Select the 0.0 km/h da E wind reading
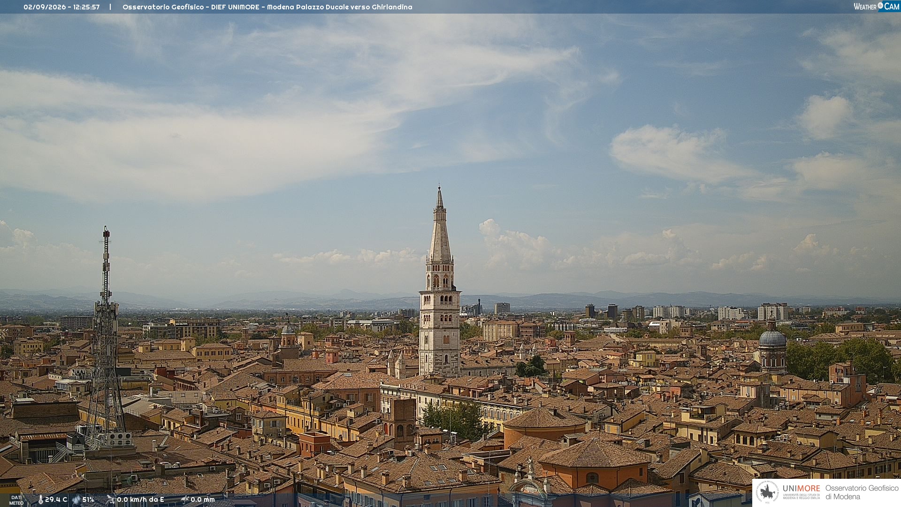The image size is (901, 507). point(140,499)
